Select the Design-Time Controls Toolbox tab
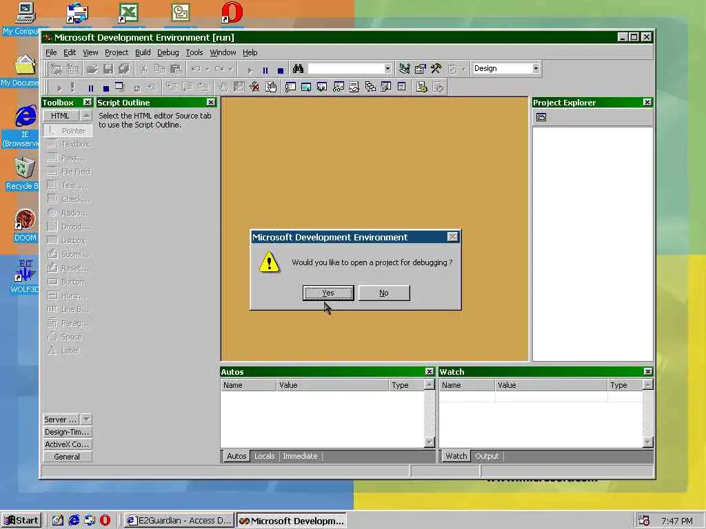This screenshot has width=706, height=529. [x=67, y=432]
